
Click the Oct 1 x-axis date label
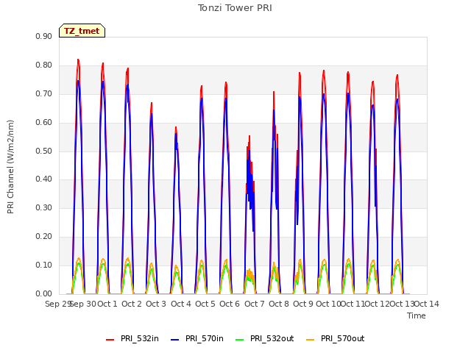click(x=107, y=304)
